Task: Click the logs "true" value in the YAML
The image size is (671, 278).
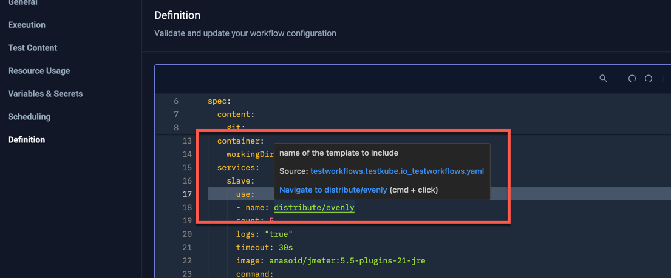Action: (278, 234)
